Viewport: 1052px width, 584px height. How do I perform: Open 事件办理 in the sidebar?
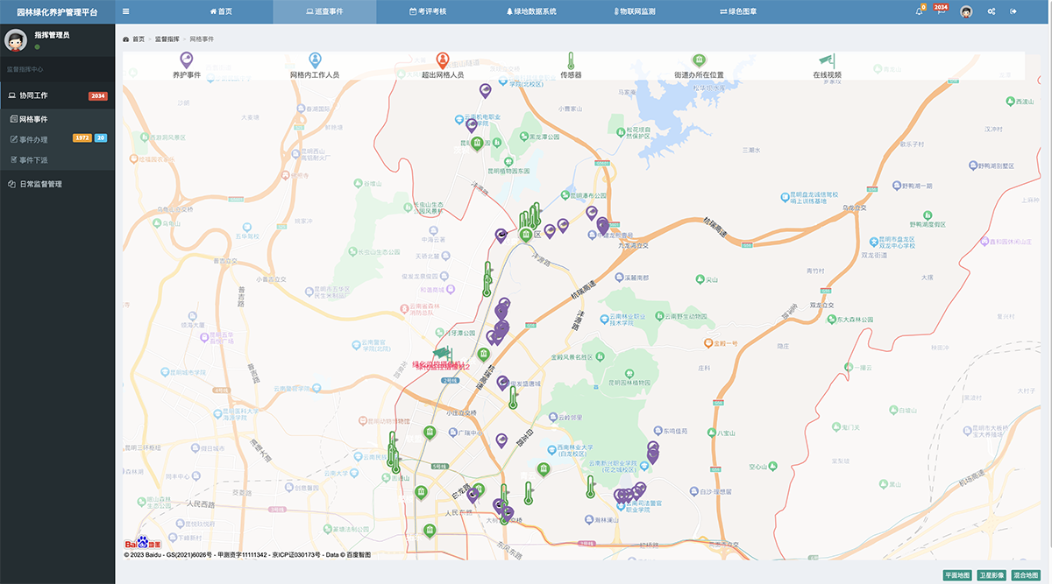point(33,139)
